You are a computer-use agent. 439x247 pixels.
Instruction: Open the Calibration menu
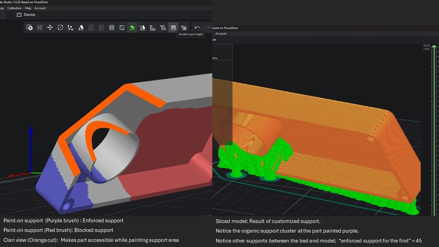(x=14, y=8)
